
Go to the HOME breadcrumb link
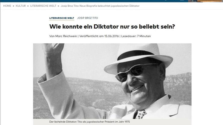(x=7, y=6)
